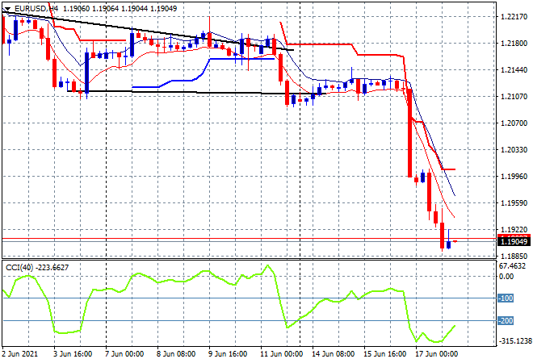Select the thick blue stepped indicator line
Image resolution: width=533 pixels, height=363 pixels.
(x=204, y=73)
